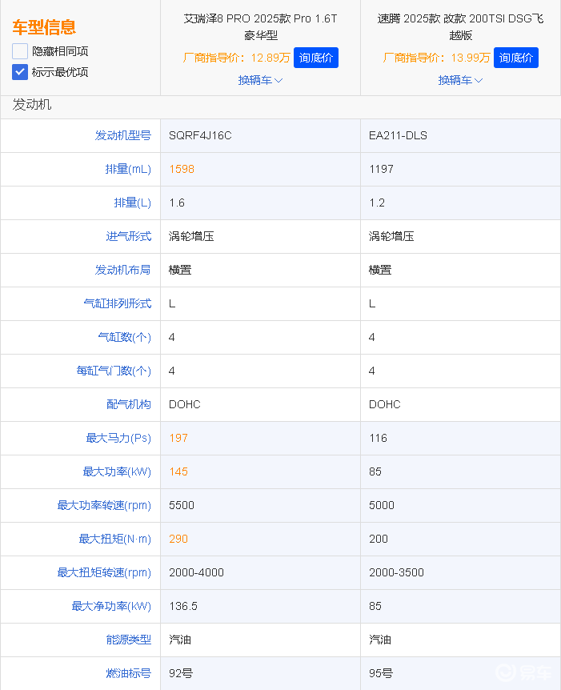Select the 116 horsepower value

(x=378, y=438)
